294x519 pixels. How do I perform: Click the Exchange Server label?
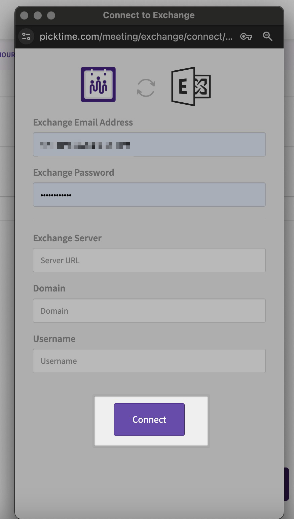(67, 238)
